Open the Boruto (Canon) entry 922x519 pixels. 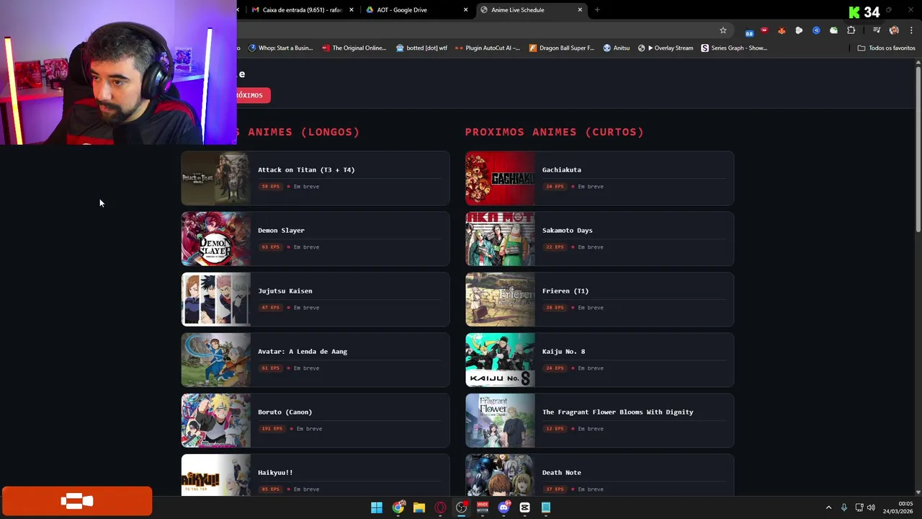pos(315,420)
